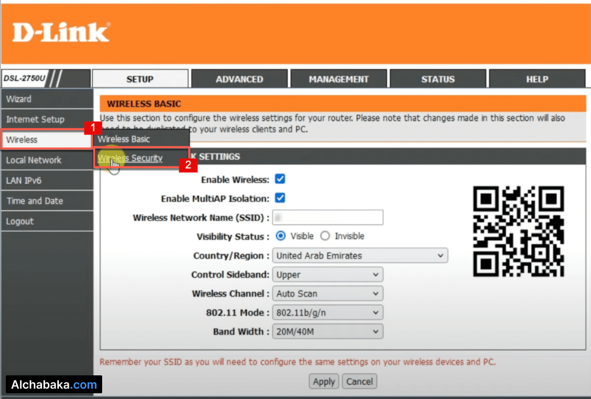Click the Cancel button
The width and height of the screenshot is (591, 399).
pyautogui.click(x=360, y=381)
